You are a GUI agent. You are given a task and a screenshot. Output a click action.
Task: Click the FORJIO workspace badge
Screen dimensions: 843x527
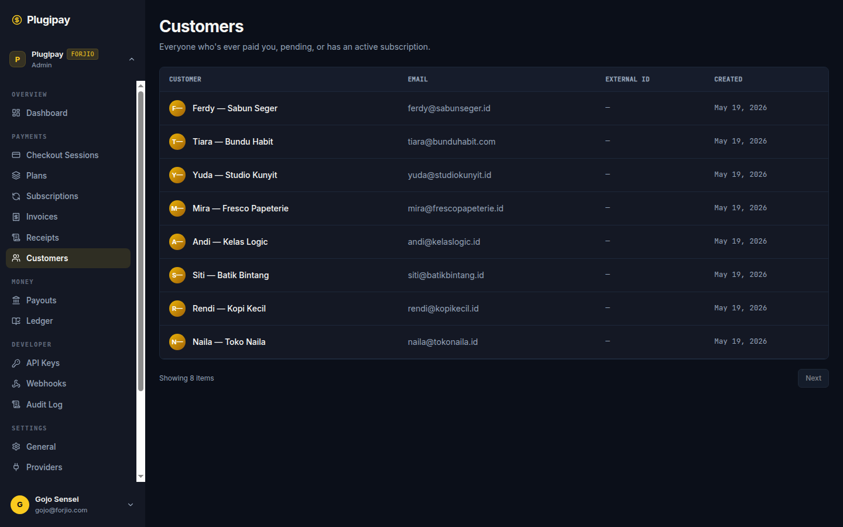pyautogui.click(x=83, y=54)
